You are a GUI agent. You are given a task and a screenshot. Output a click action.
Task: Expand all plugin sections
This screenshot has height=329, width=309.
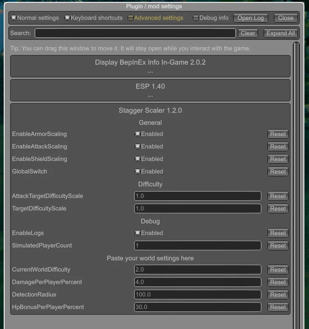[x=281, y=33]
